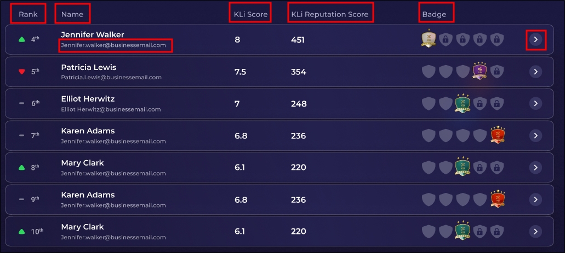Open the Jennifer.walker@businessemail.com link in 4th row

[113, 45]
